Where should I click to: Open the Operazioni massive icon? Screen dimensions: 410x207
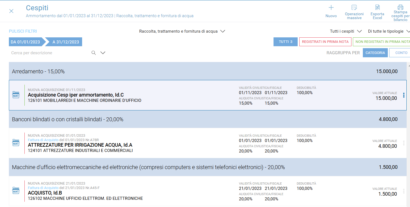click(x=354, y=7)
